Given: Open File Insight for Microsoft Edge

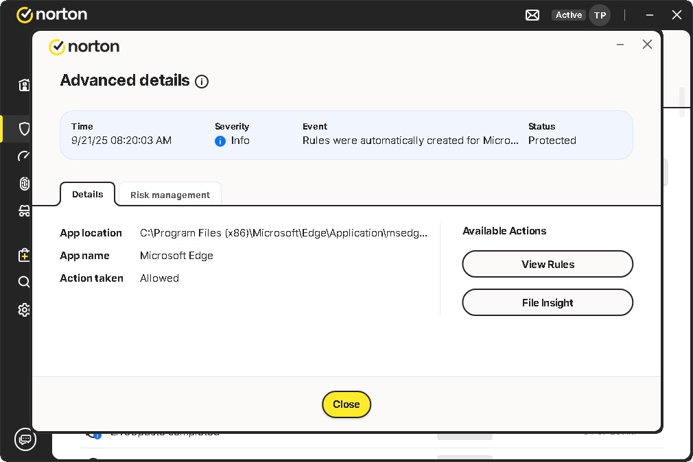Looking at the screenshot, I should click(547, 302).
